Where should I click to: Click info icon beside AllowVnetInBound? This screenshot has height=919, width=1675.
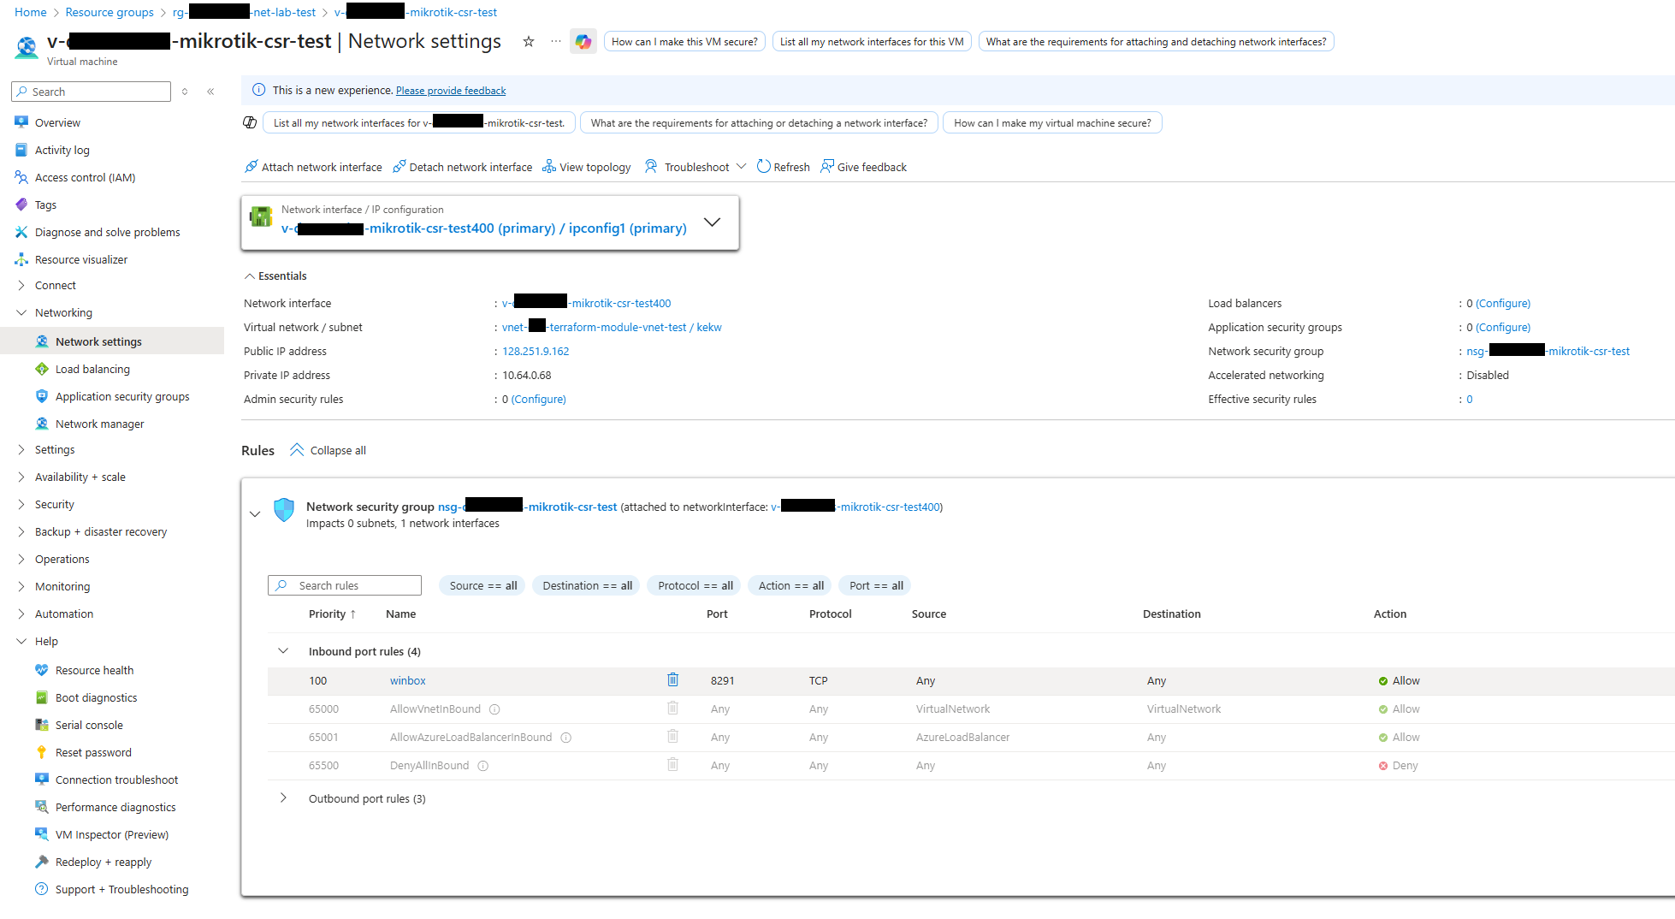(x=494, y=709)
